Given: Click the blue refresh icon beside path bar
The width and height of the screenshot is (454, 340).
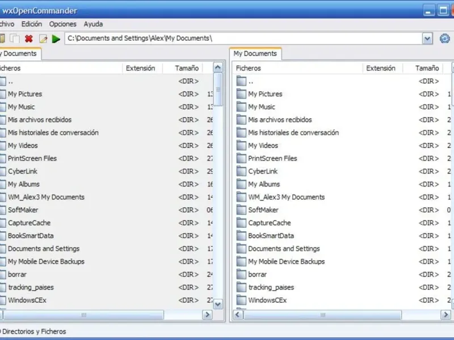Looking at the screenshot, I should pos(445,39).
